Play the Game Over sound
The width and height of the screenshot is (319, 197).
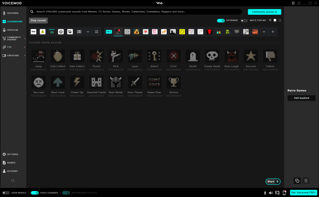[154, 82]
